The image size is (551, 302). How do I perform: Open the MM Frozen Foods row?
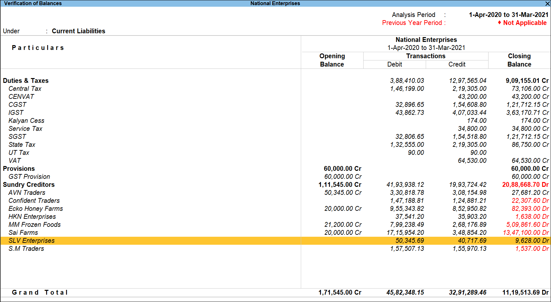tap(35, 225)
